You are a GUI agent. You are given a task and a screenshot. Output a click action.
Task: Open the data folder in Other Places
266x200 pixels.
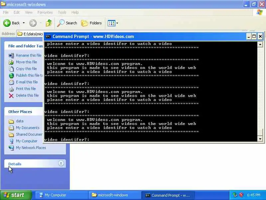(20, 121)
